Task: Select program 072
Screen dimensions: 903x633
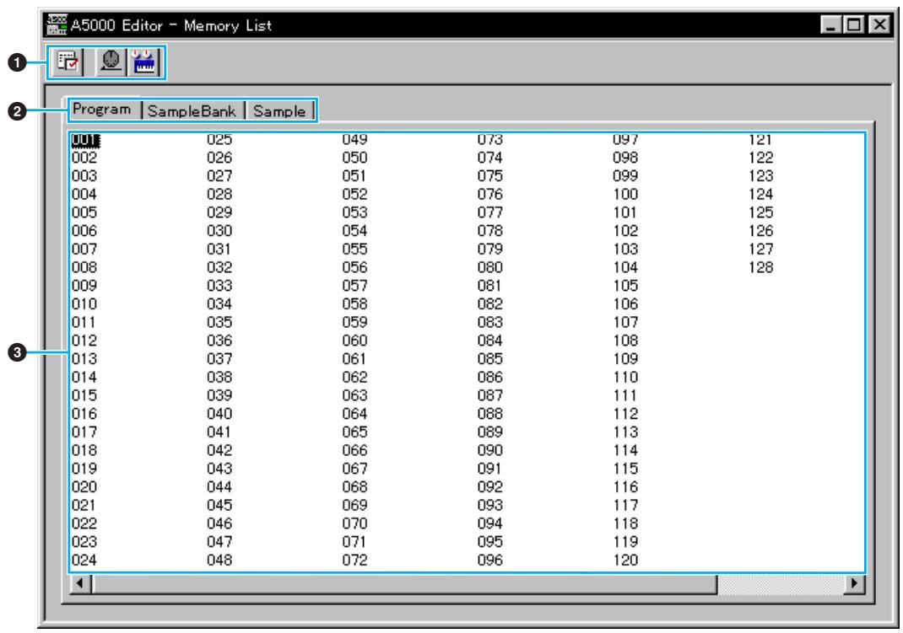Action: click(354, 560)
